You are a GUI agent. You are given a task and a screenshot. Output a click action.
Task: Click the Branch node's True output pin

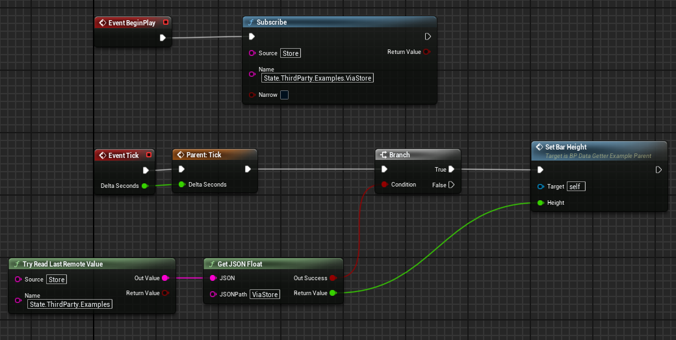451,169
